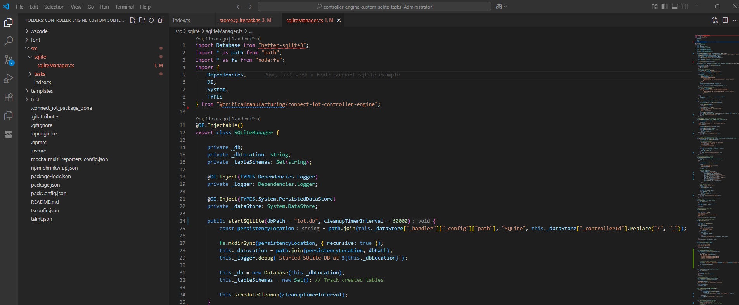The height and width of the screenshot is (305, 739).
Task: Collapse the sqlite folder
Action: point(40,57)
